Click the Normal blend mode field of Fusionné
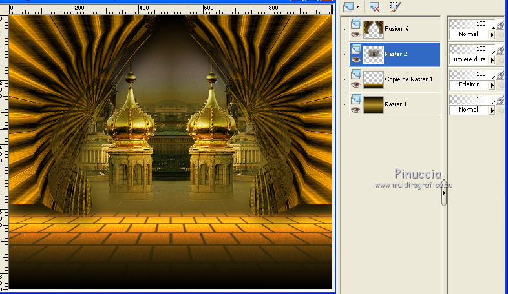The height and width of the screenshot is (294, 508). (469, 34)
